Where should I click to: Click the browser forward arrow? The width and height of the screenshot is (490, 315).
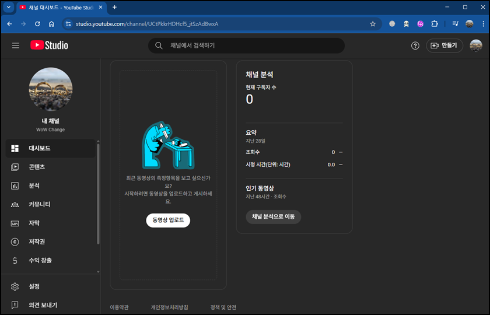(x=23, y=24)
